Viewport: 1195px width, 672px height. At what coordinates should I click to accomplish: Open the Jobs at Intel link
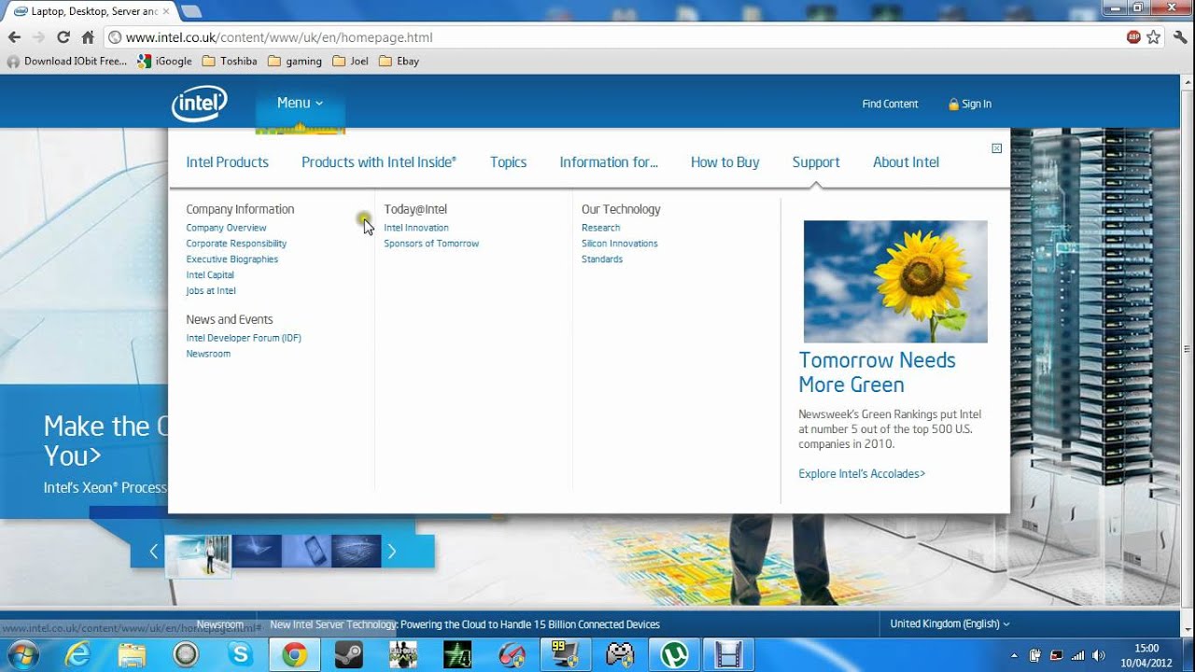[x=211, y=291]
